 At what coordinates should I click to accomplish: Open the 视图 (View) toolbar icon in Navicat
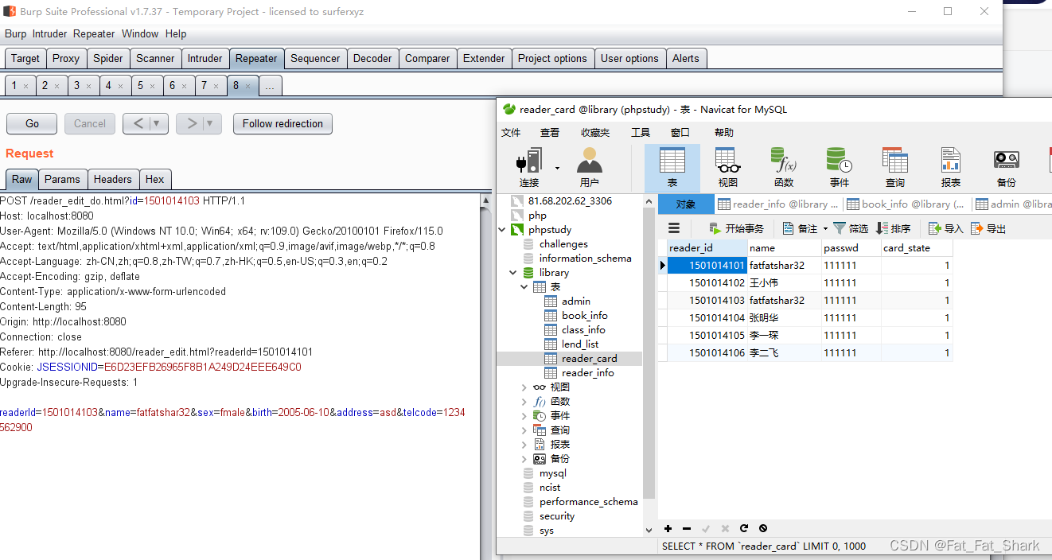[728, 168]
